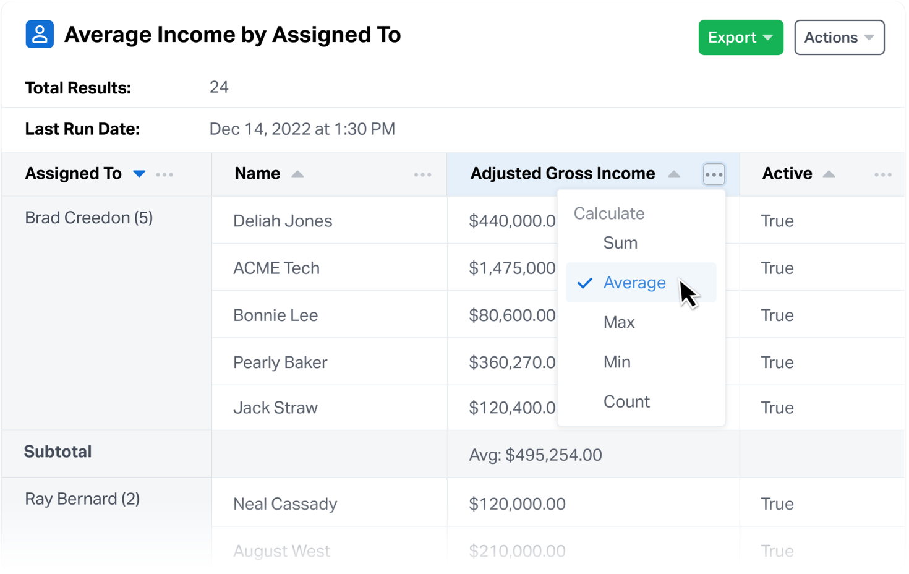Toggle the Active column sort order
This screenshot has width=909, height=574.
coord(829,173)
